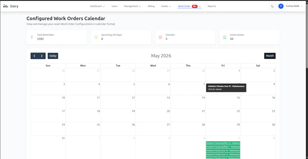Click the Active Assets count 50
308x159 pixels.
click(x=232, y=39)
